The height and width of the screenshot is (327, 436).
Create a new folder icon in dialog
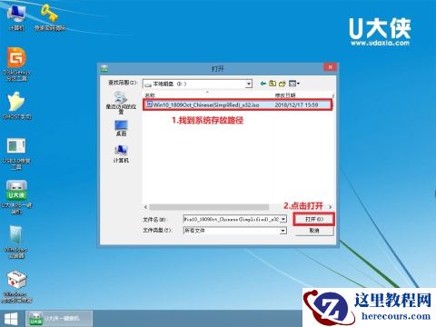(x=282, y=84)
